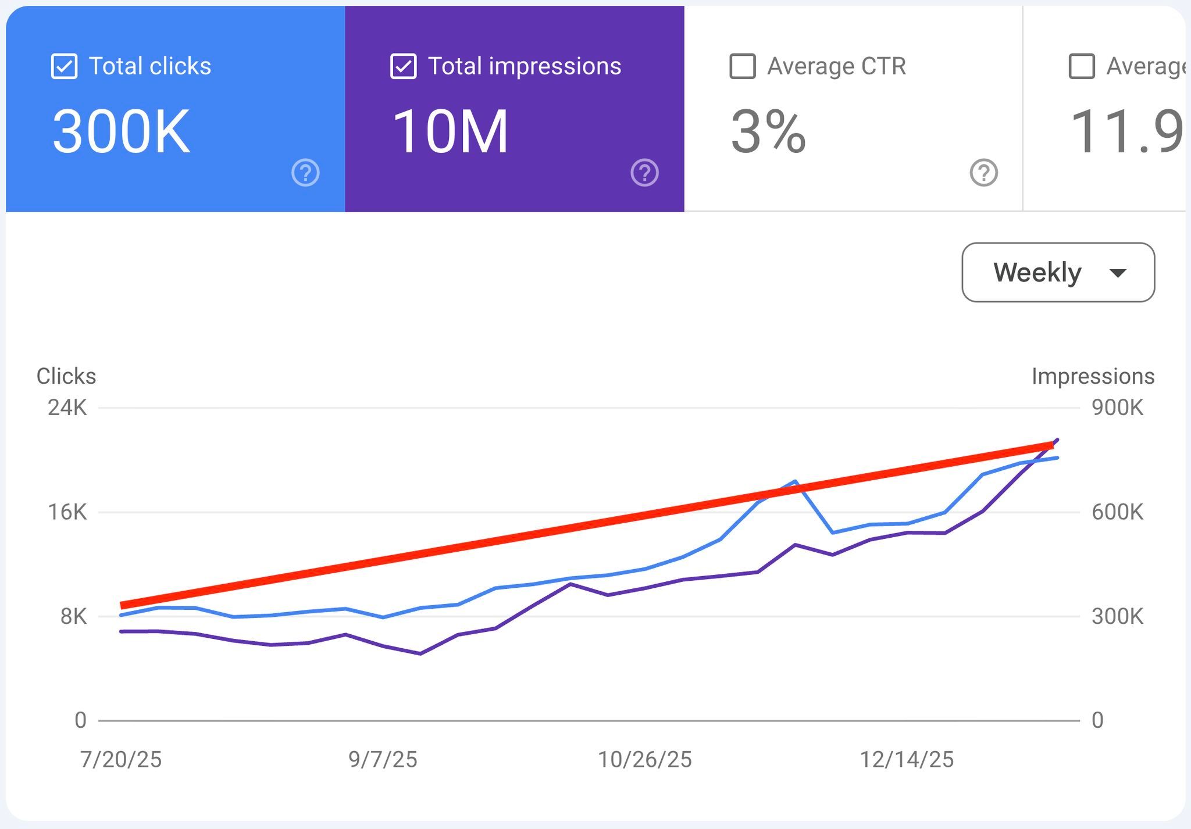Click the 9/7/25 date axis label
This screenshot has height=829, width=1191.
tap(383, 759)
